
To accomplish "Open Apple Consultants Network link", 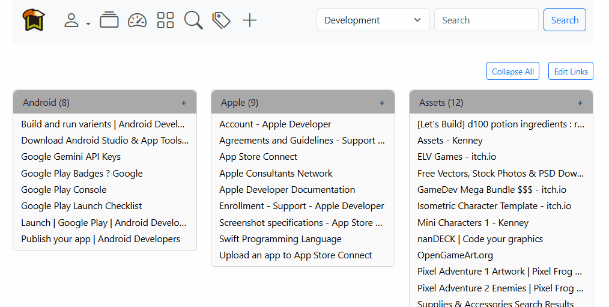I will tap(276, 173).
